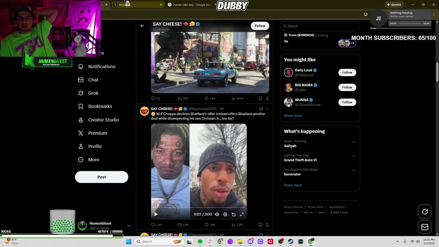
Task: Share the NLE Choppa post
Action: [267, 225]
